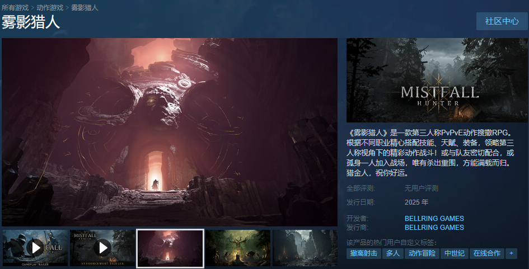Click the plus button to add tags

coord(512,253)
